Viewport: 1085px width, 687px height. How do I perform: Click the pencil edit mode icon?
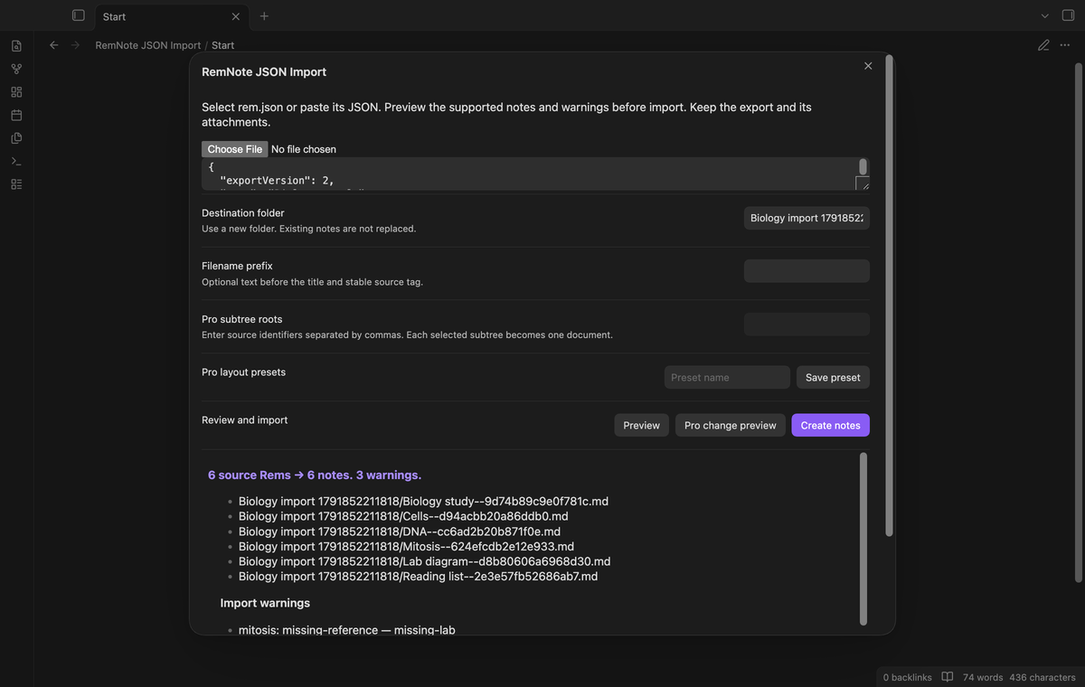point(1043,45)
